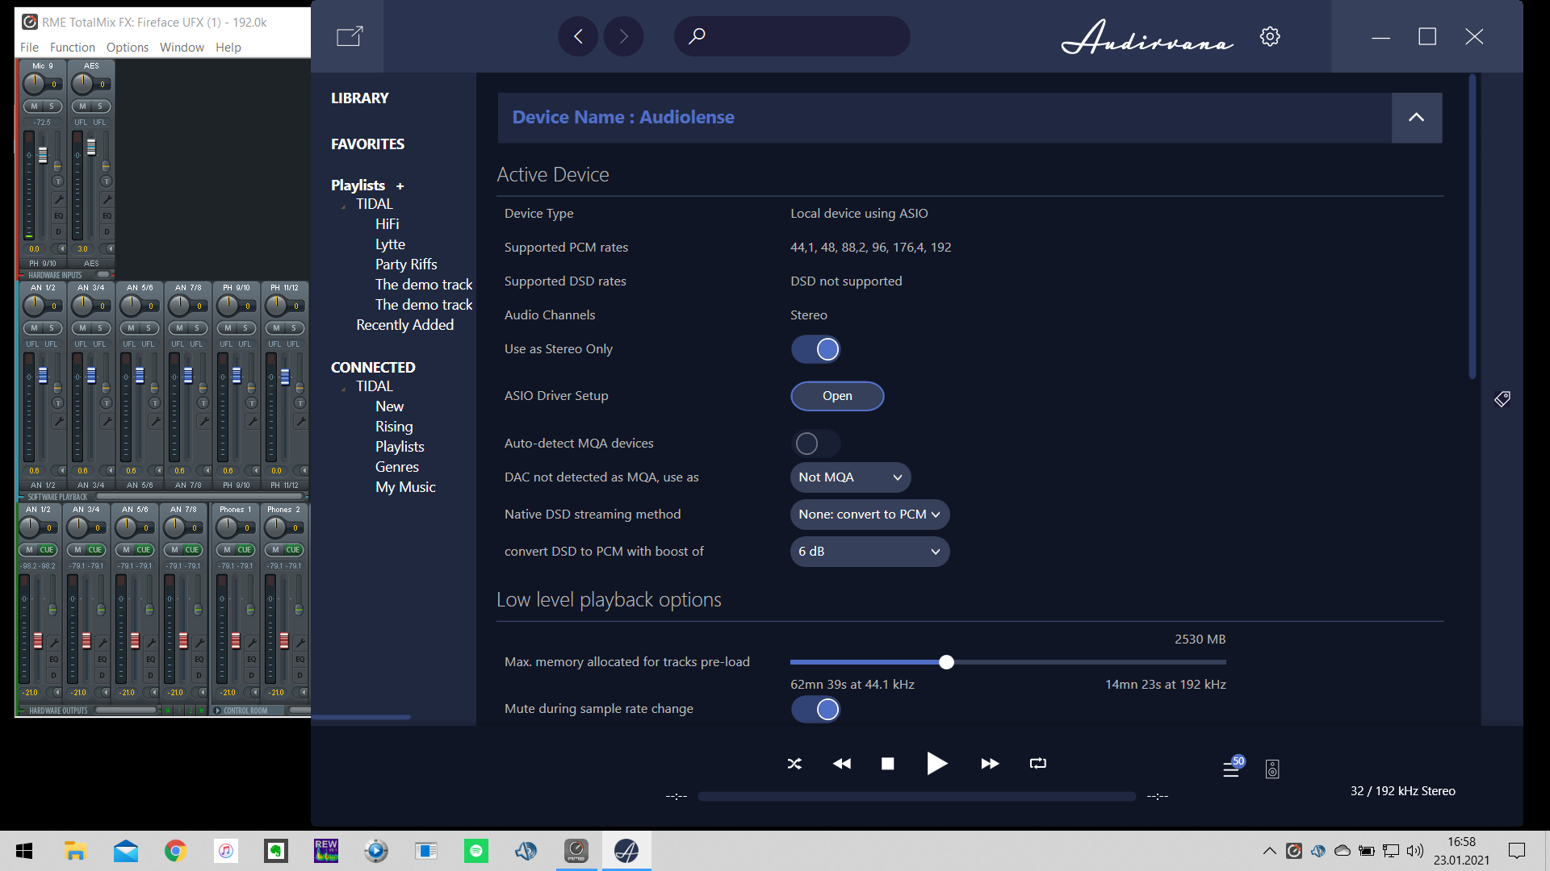The image size is (1550, 871).
Task: Open File Explorer from taskbar
Action: [x=75, y=851]
